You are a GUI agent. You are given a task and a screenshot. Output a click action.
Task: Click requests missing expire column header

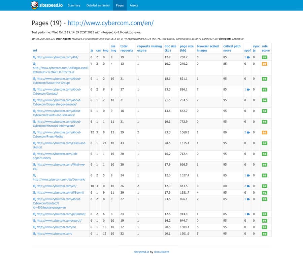tap(149, 49)
